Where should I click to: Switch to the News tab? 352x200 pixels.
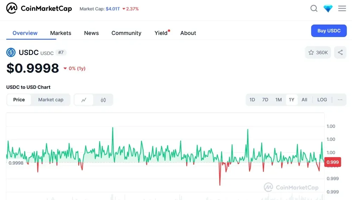point(92,33)
